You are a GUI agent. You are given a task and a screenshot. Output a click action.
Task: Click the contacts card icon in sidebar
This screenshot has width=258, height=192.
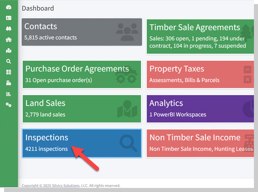pos(8,18)
